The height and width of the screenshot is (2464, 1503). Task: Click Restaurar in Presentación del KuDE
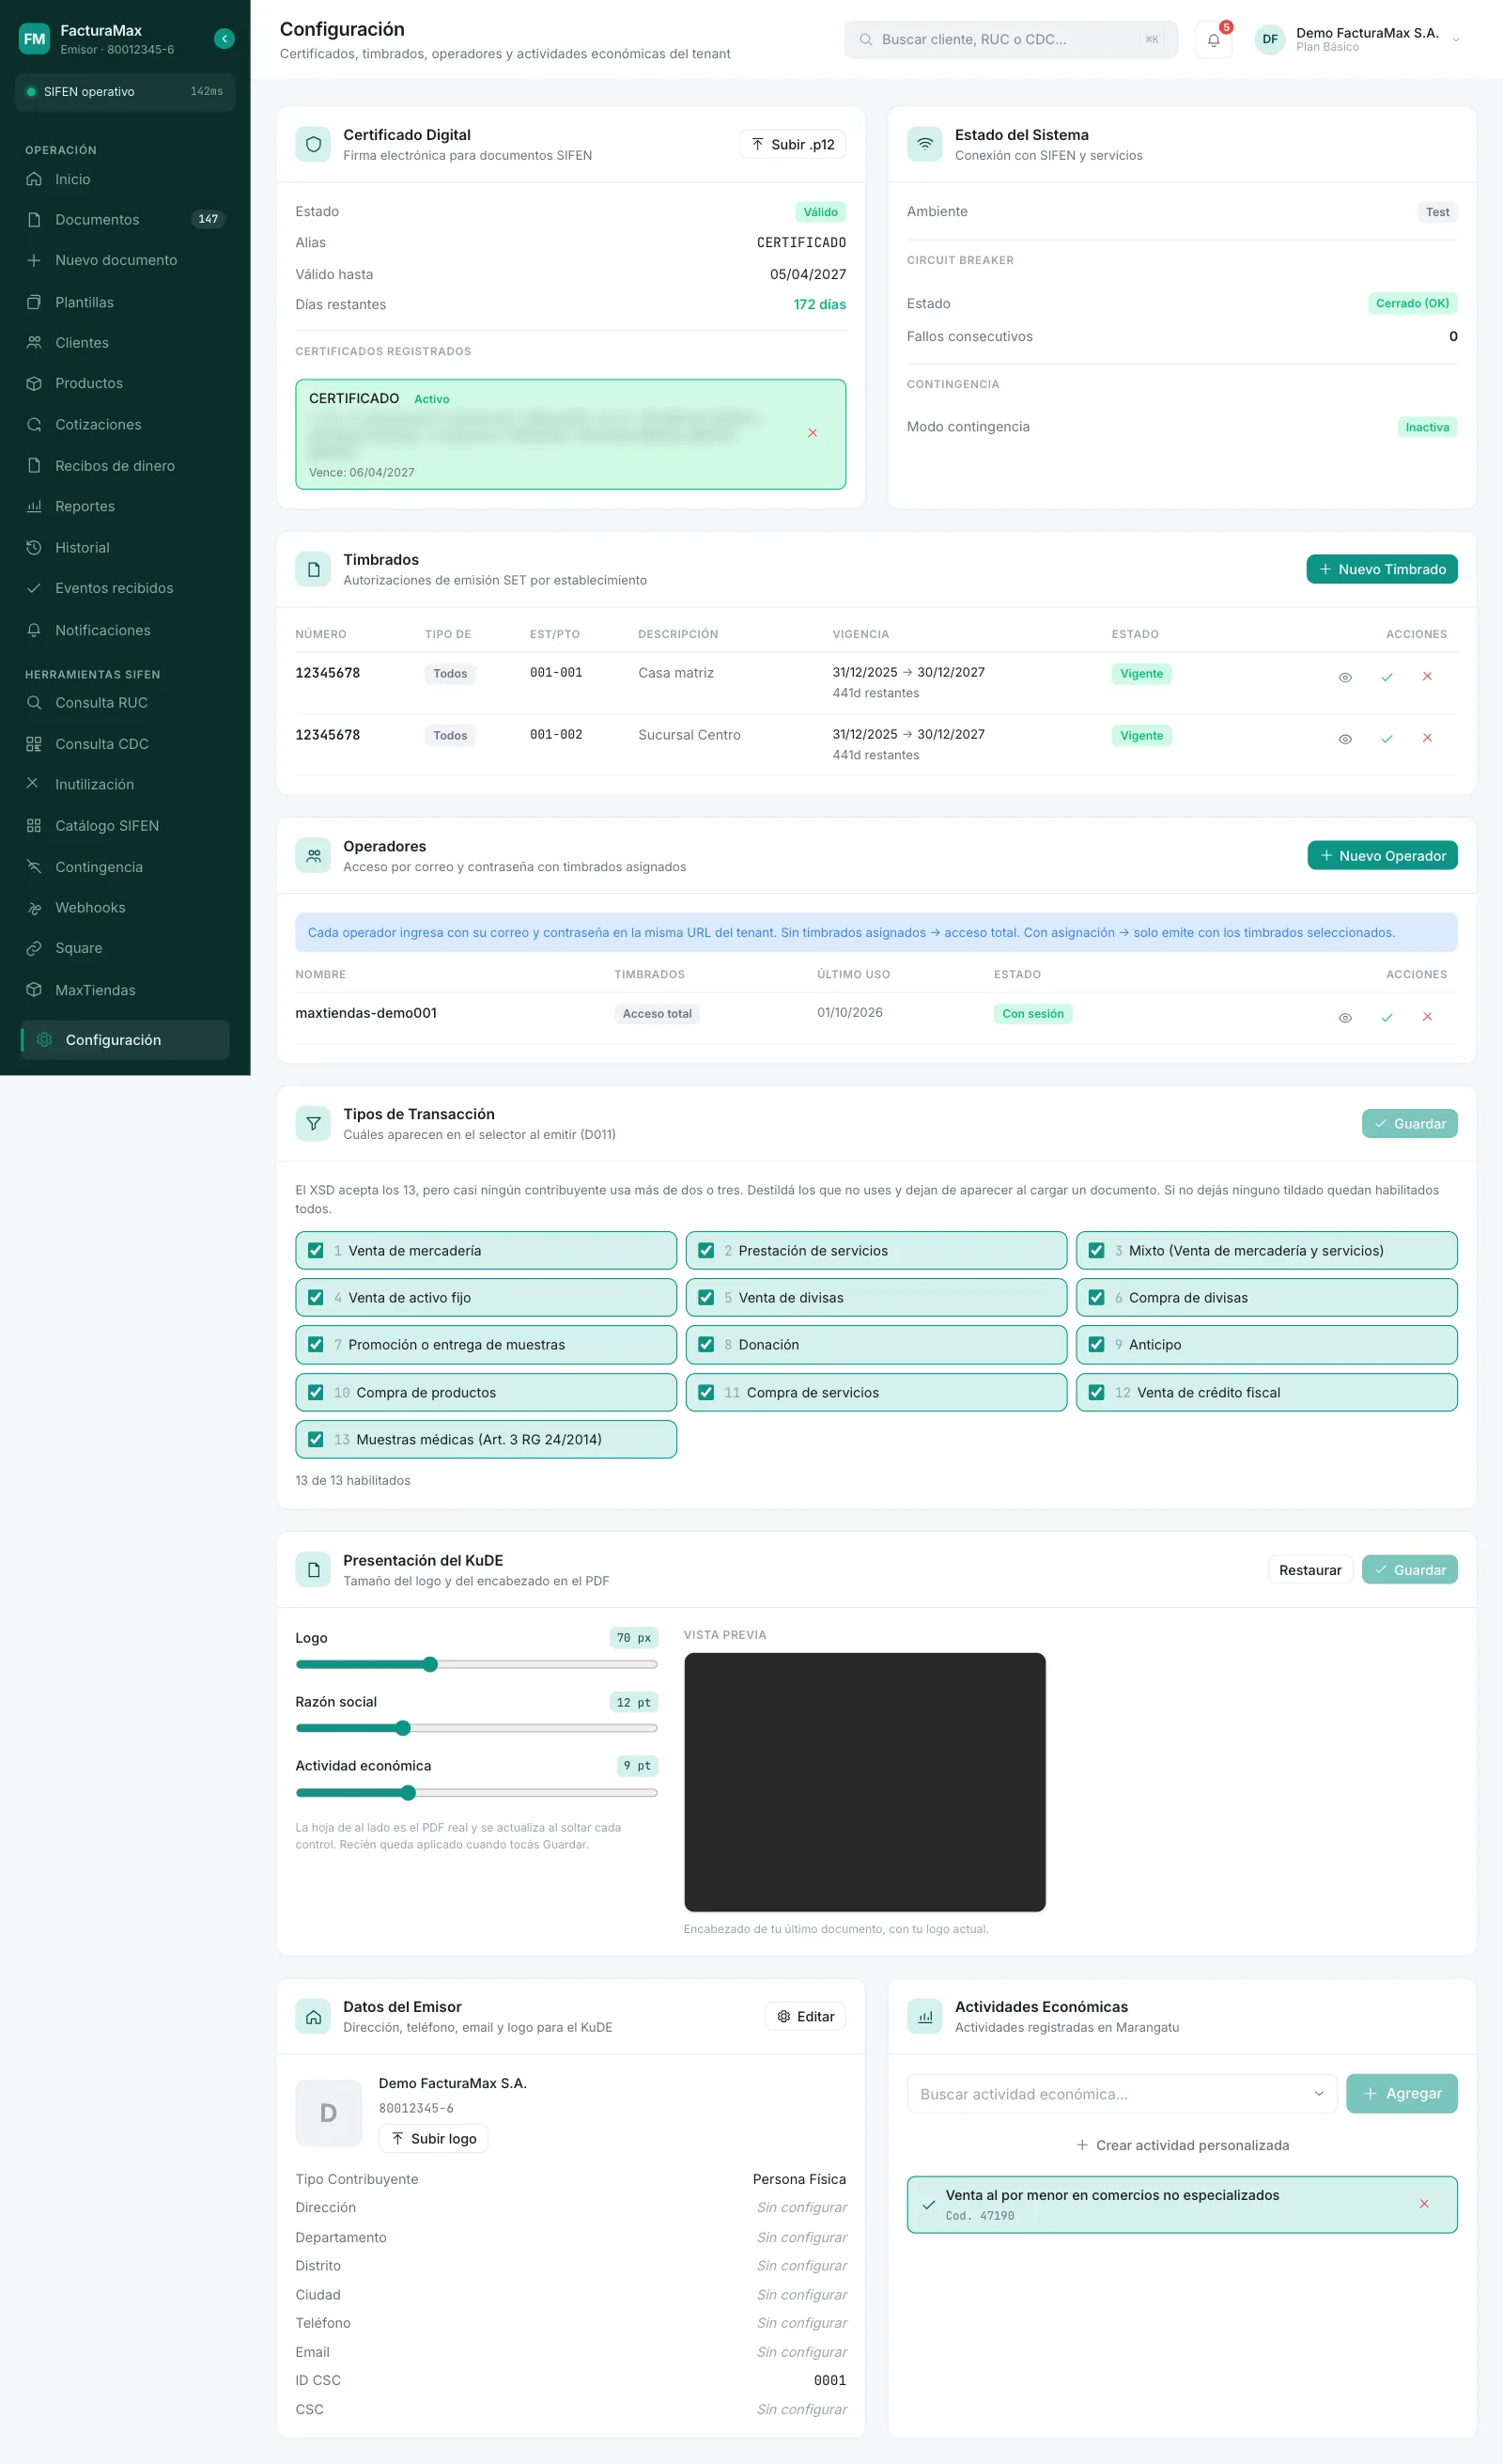point(1310,1570)
